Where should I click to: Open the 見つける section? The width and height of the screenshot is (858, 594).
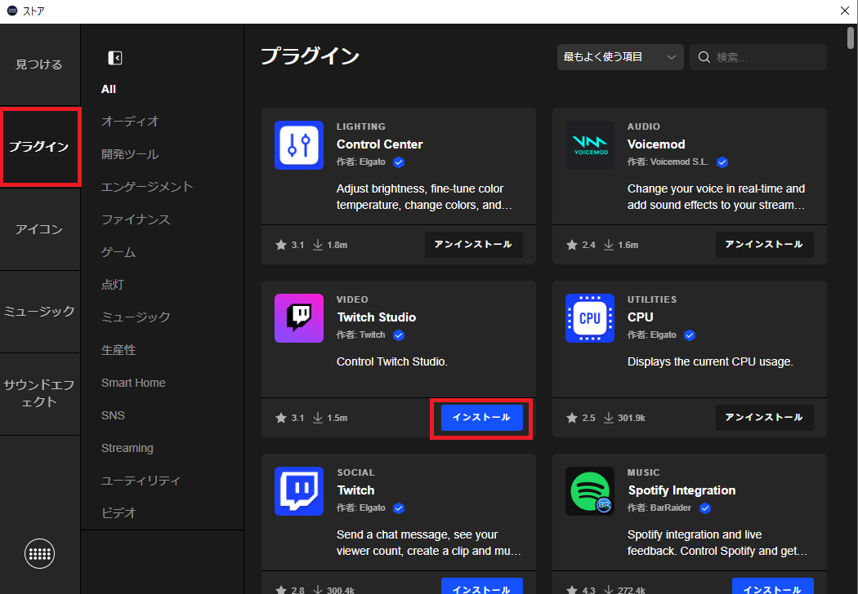pyautogui.click(x=38, y=64)
